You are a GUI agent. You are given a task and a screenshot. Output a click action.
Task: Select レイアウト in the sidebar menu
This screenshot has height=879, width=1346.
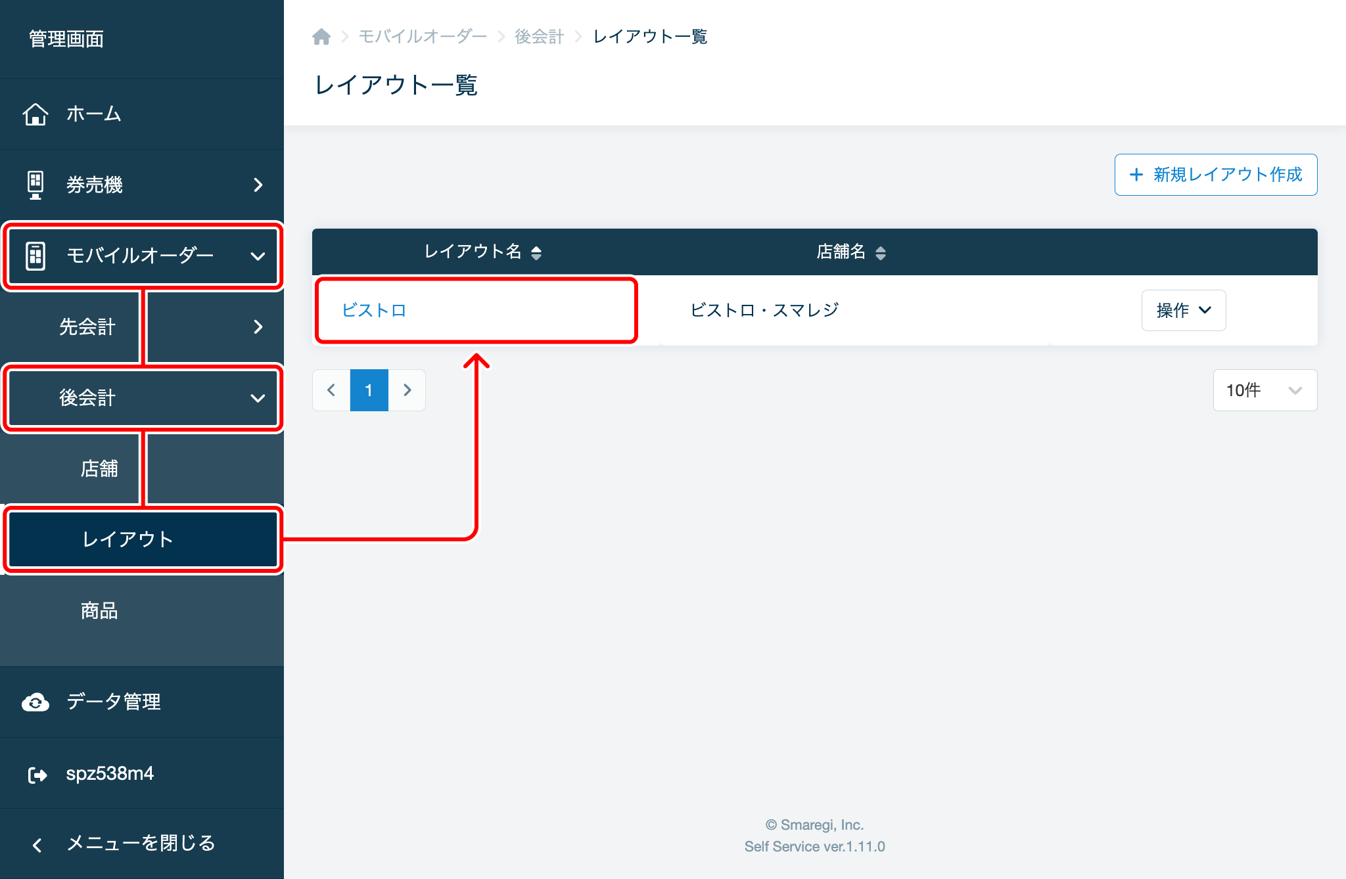coord(128,539)
